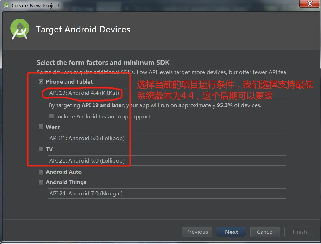Uncheck the Phone and Tablet checkbox

(x=41, y=81)
